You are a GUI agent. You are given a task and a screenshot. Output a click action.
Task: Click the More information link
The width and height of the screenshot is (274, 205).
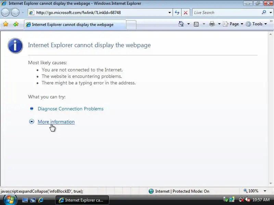(x=56, y=122)
